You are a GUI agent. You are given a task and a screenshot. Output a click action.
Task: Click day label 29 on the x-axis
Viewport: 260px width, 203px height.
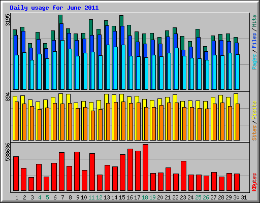pos(229,197)
